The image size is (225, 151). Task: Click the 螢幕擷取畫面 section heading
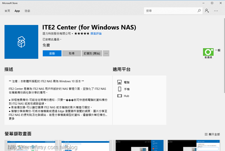pyautogui.click(x=18, y=134)
